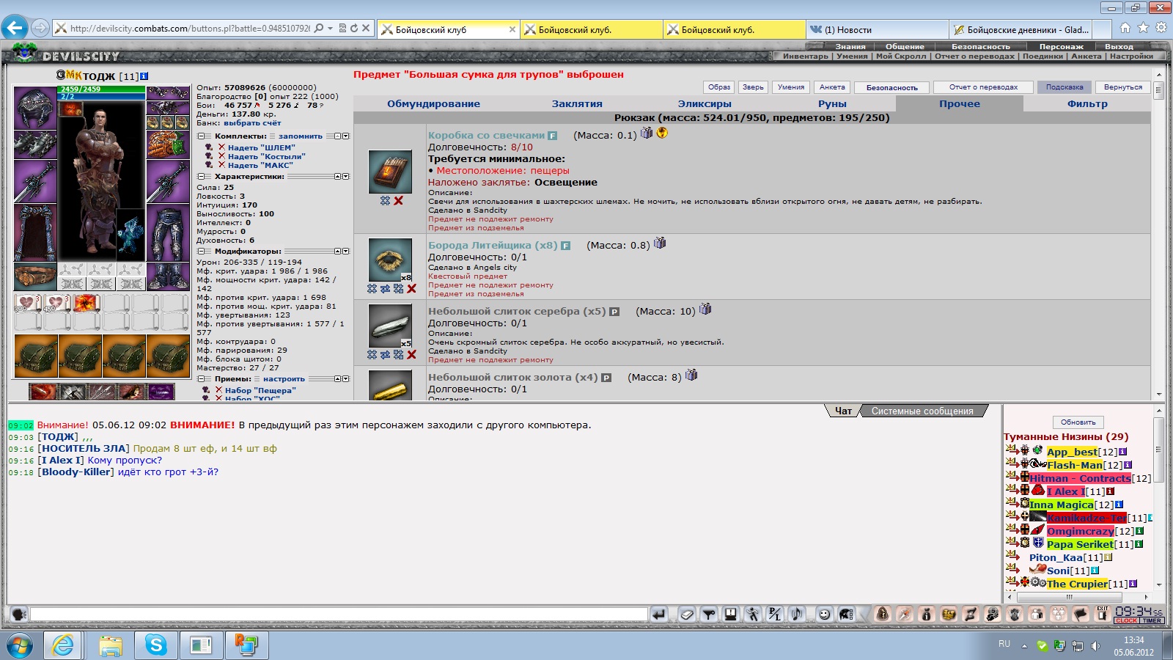Switch to Обмундирование tab
Image resolution: width=1173 pixels, height=660 pixels.
pyautogui.click(x=433, y=104)
